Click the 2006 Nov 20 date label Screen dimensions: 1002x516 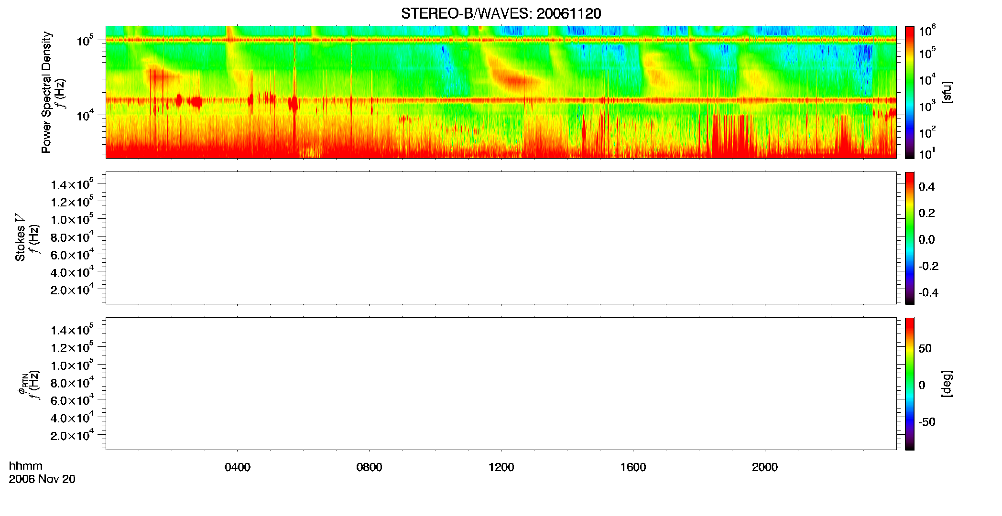click(x=42, y=479)
